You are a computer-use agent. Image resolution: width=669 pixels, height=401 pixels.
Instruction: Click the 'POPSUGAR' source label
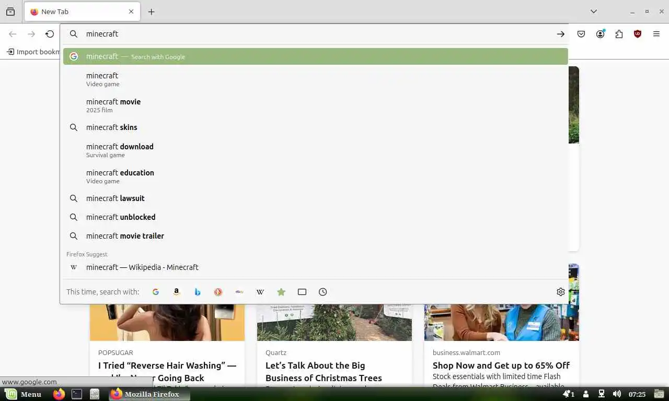pos(116,353)
